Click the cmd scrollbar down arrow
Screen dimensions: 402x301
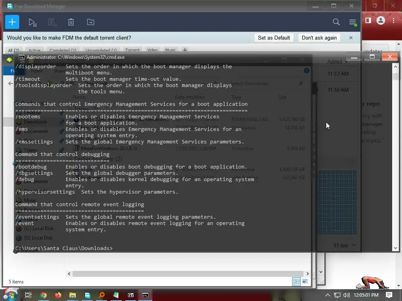coord(395,248)
